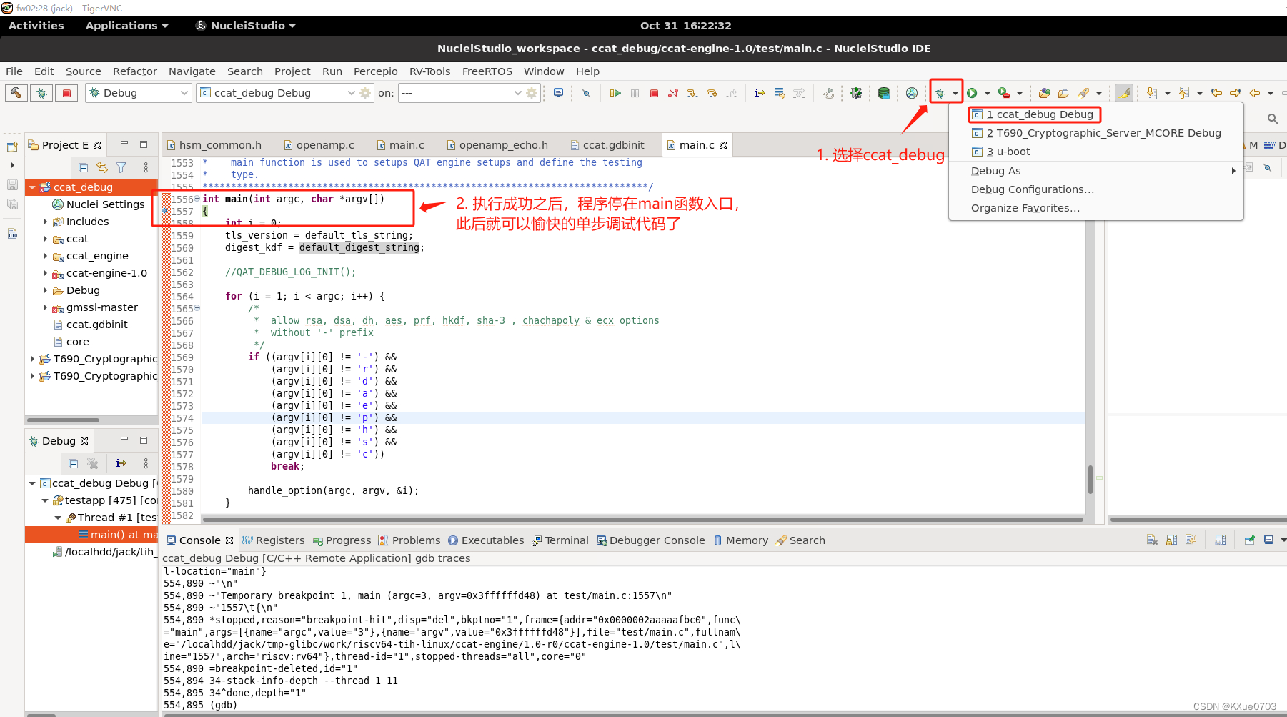The height and width of the screenshot is (717, 1287).
Task: Switch to the ccat.gdbinit editor tab
Action: [607, 145]
